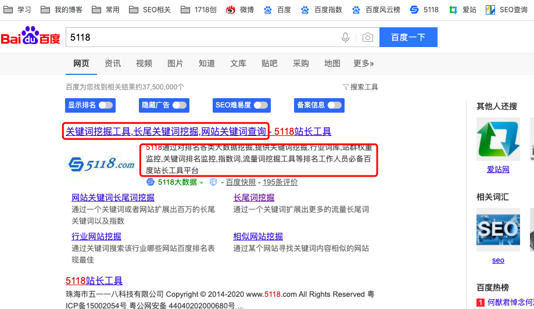This screenshot has width=534, height=309.
Task: Switch to the 知道 tab
Action: pyautogui.click(x=207, y=63)
